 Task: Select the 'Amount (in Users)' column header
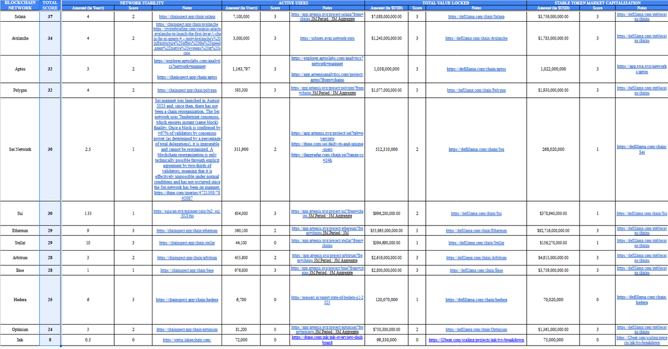point(241,8)
